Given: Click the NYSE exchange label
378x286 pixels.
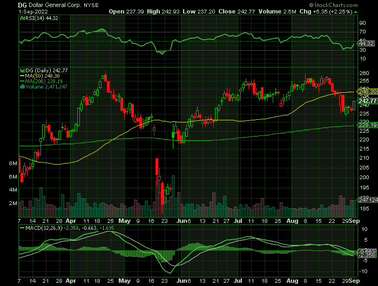Looking at the screenshot, I should tap(91, 5).
